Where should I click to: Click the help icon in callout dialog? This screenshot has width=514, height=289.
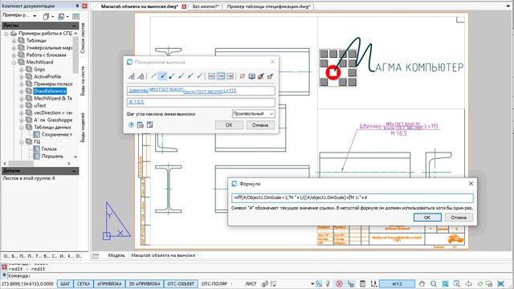click(x=131, y=125)
